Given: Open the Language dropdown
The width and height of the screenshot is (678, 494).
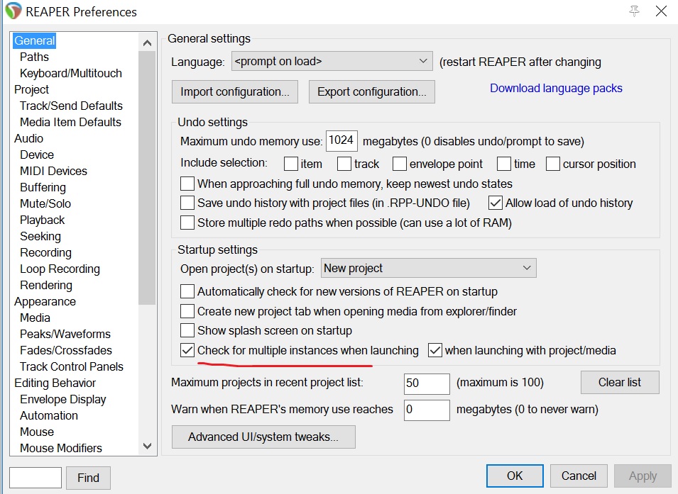Looking at the screenshot, I should click(x=332, y=62).
